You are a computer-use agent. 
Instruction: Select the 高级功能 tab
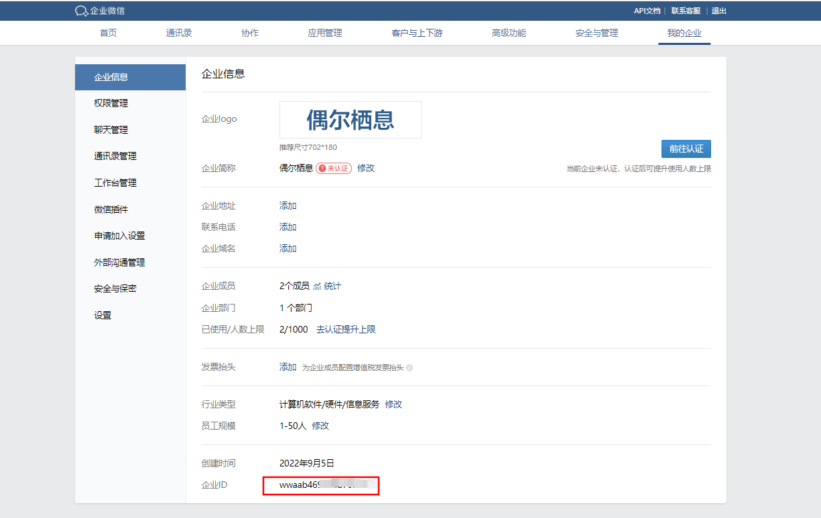point(509,33)
